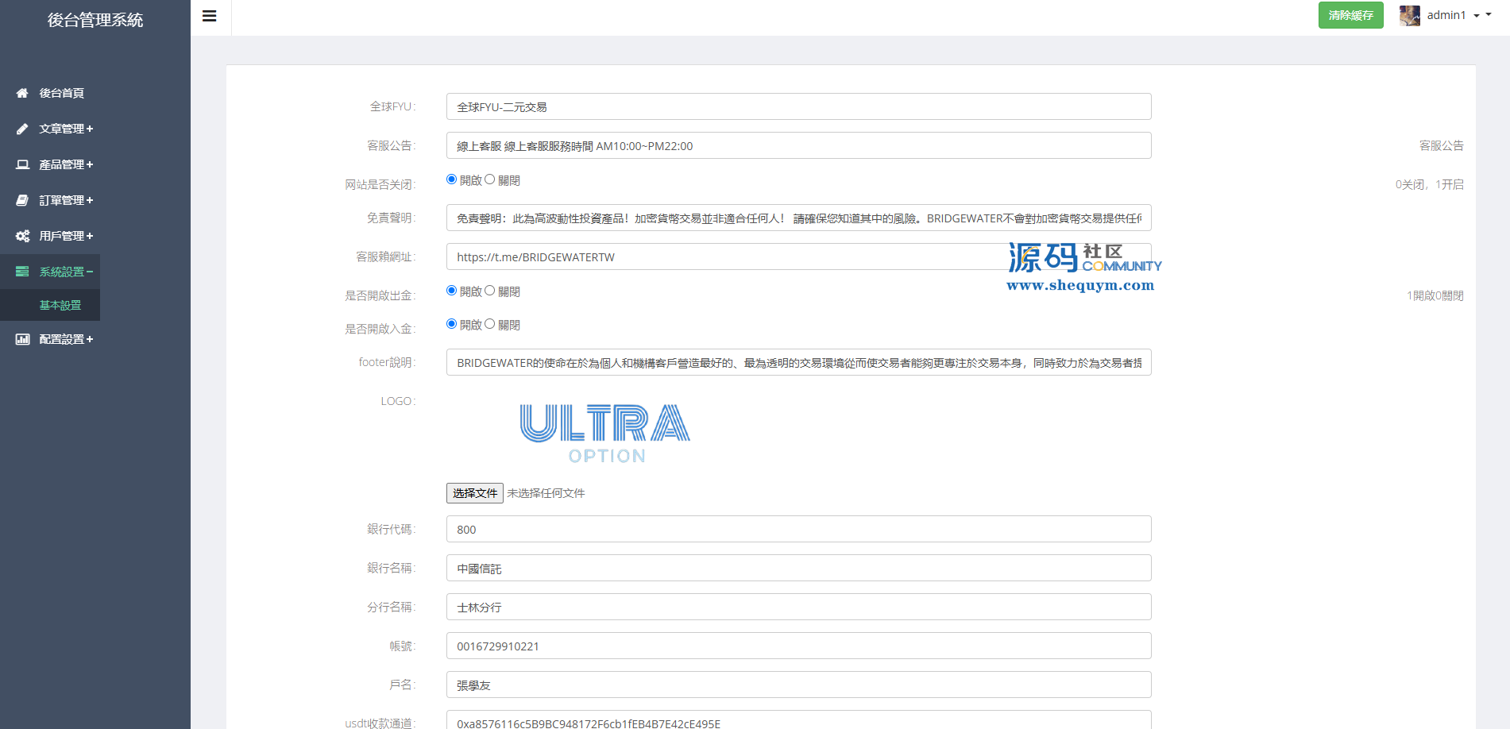Image resolution: width=1510 pixels, height=729 pixels.
Task: Collapse the 系統設置 sidebar menu
Action: pos(66,272)
